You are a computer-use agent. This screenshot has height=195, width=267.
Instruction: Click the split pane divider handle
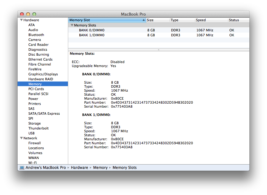[159, 50]
